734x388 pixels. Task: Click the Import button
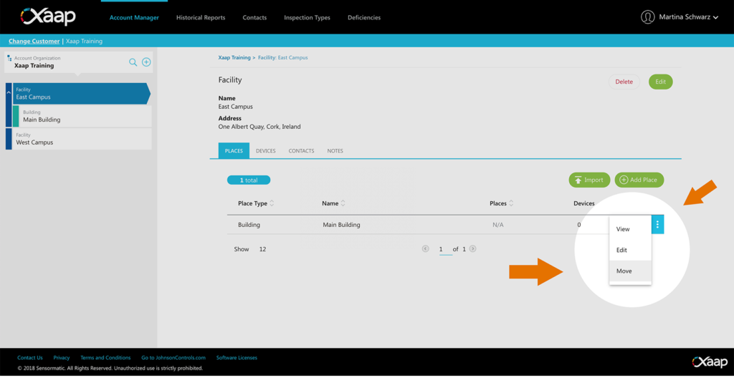click(589, 180)
